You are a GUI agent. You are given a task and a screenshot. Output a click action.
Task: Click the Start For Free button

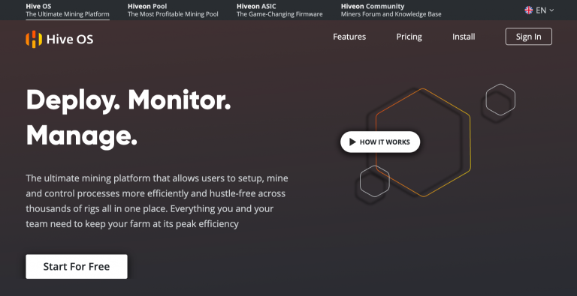tap(77, 267)
